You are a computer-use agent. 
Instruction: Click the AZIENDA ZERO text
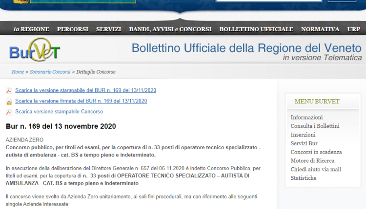tap(24, 140)
